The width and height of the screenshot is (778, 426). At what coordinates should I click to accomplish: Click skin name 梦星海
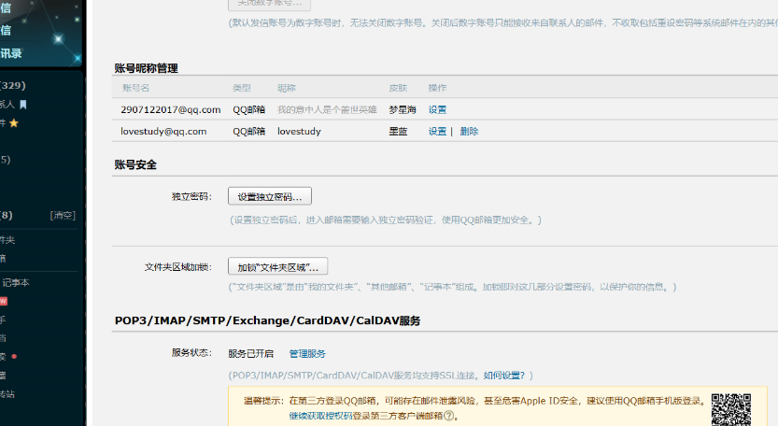pos(403,109)
